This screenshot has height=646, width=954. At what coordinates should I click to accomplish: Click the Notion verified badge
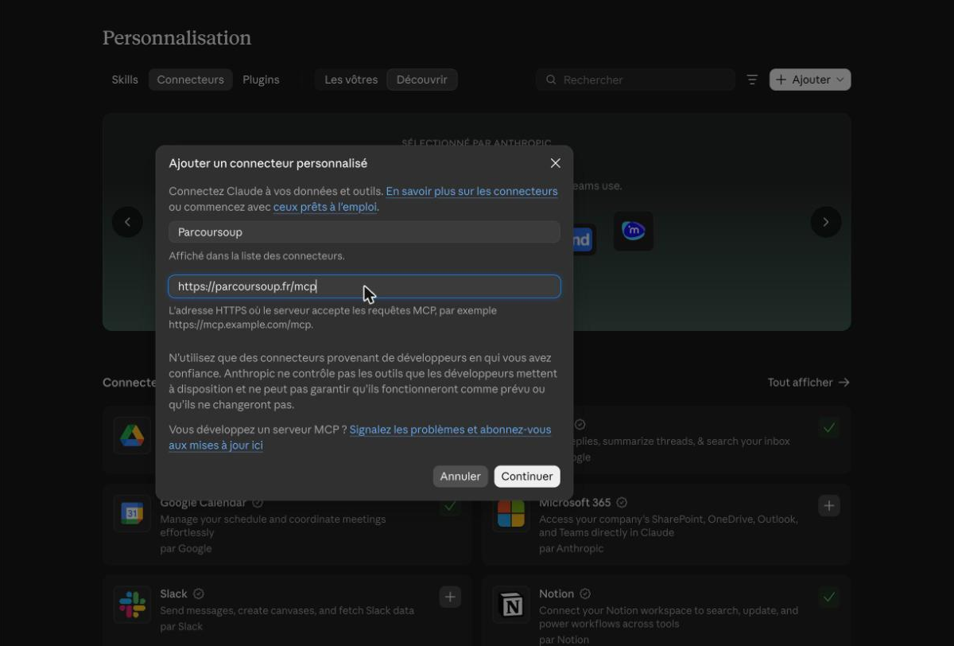[585, 593]
